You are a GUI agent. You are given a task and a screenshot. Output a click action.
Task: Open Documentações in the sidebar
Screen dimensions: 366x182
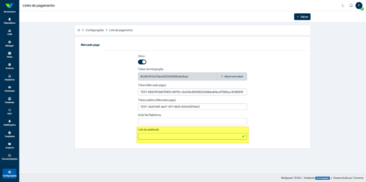pyautogui.click(x=10, y=157)
